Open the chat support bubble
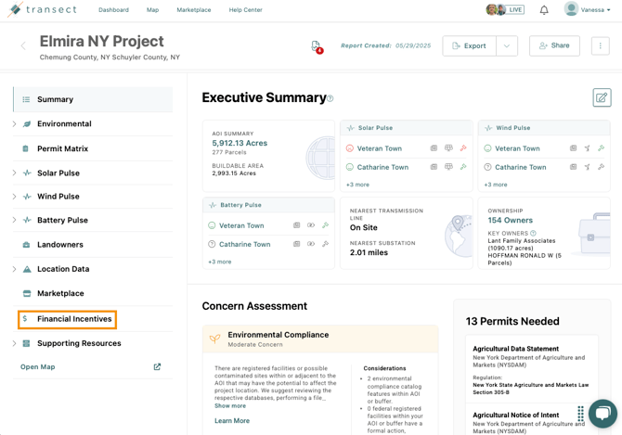Image resolution: width=622 pixels, height=435 pixels. tap(603, 414)
